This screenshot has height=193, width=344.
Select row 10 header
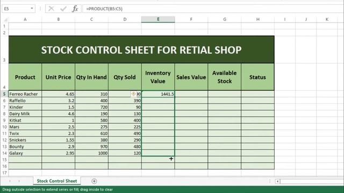pos(4,127)
